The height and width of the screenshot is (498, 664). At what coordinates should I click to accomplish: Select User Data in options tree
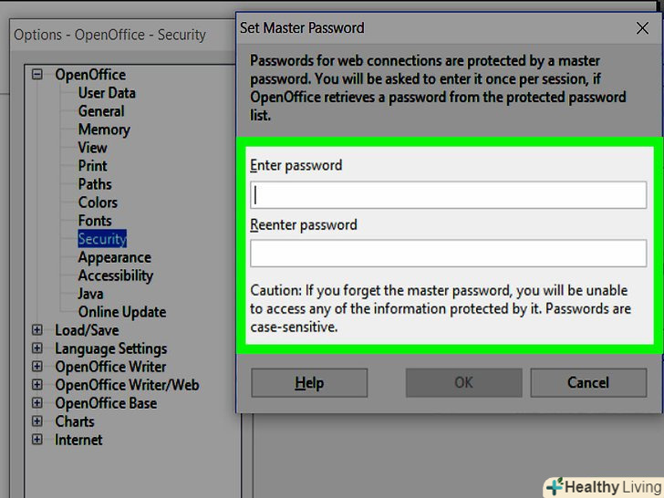[107, 93]
